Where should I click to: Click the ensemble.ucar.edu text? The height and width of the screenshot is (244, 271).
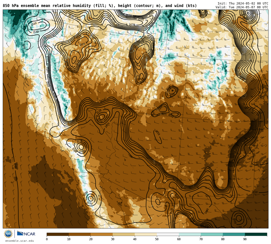pyautogui.click(x=20, y=241)
